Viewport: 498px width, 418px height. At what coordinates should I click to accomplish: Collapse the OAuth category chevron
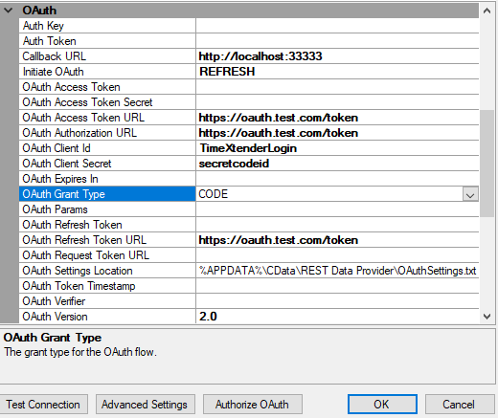click(x=9, y=11)
